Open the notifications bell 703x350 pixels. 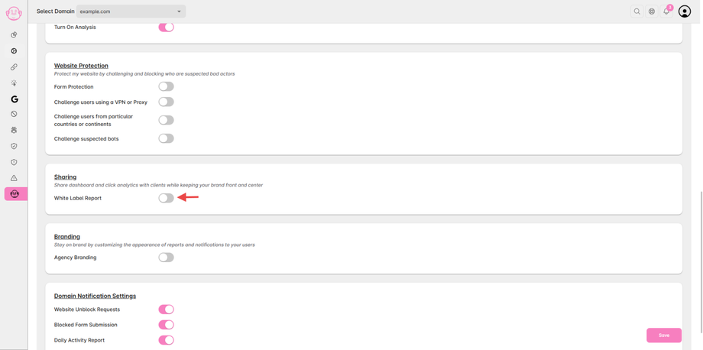[x=666, y=11]
